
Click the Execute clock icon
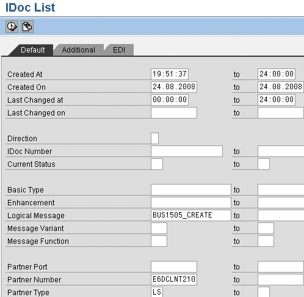(12, 26)
